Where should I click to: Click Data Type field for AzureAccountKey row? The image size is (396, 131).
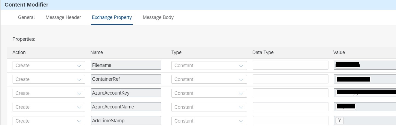[x=290, y=93]
